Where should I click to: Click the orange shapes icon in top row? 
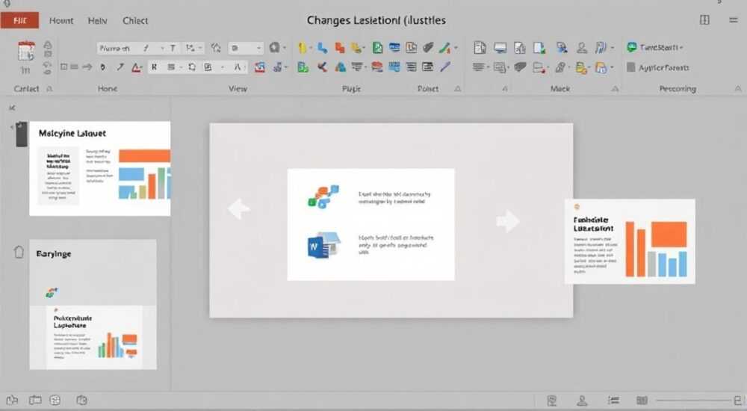(340, 47)
